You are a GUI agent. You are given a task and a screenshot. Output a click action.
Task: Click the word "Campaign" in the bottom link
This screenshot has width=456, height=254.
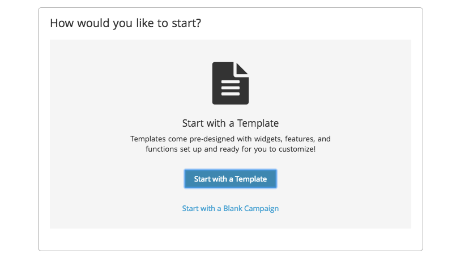pyautogui.click(x=263, y=208)
